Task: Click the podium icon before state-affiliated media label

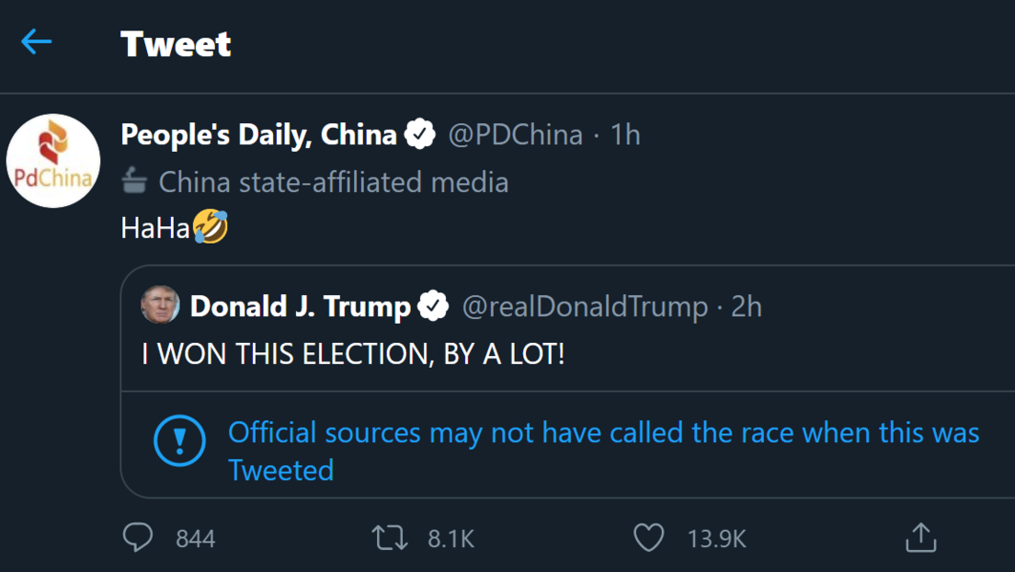Action: pyautogui.click(x=134, y=181)
